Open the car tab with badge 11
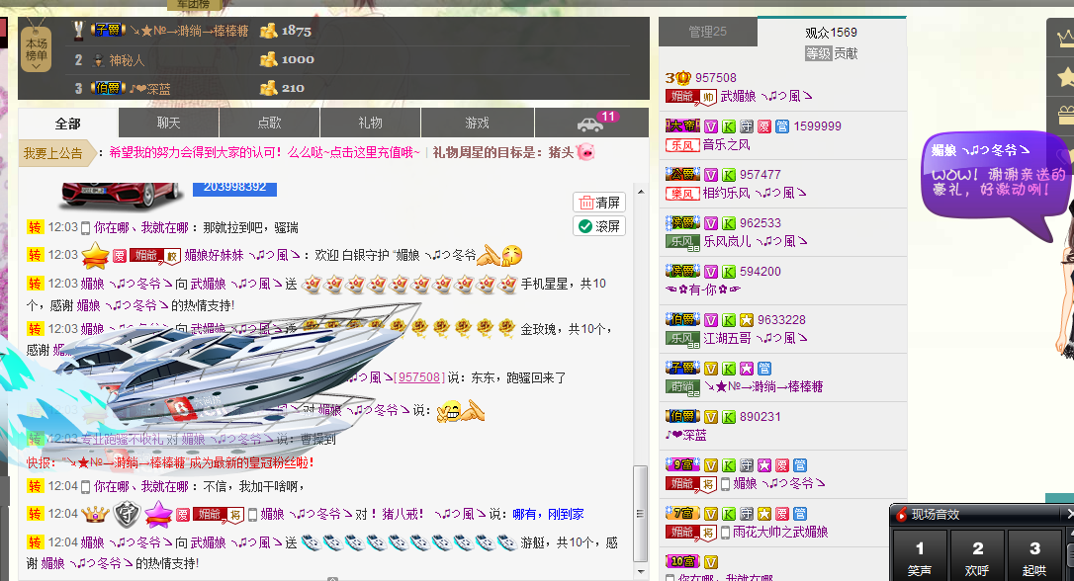 coord(591,124)
